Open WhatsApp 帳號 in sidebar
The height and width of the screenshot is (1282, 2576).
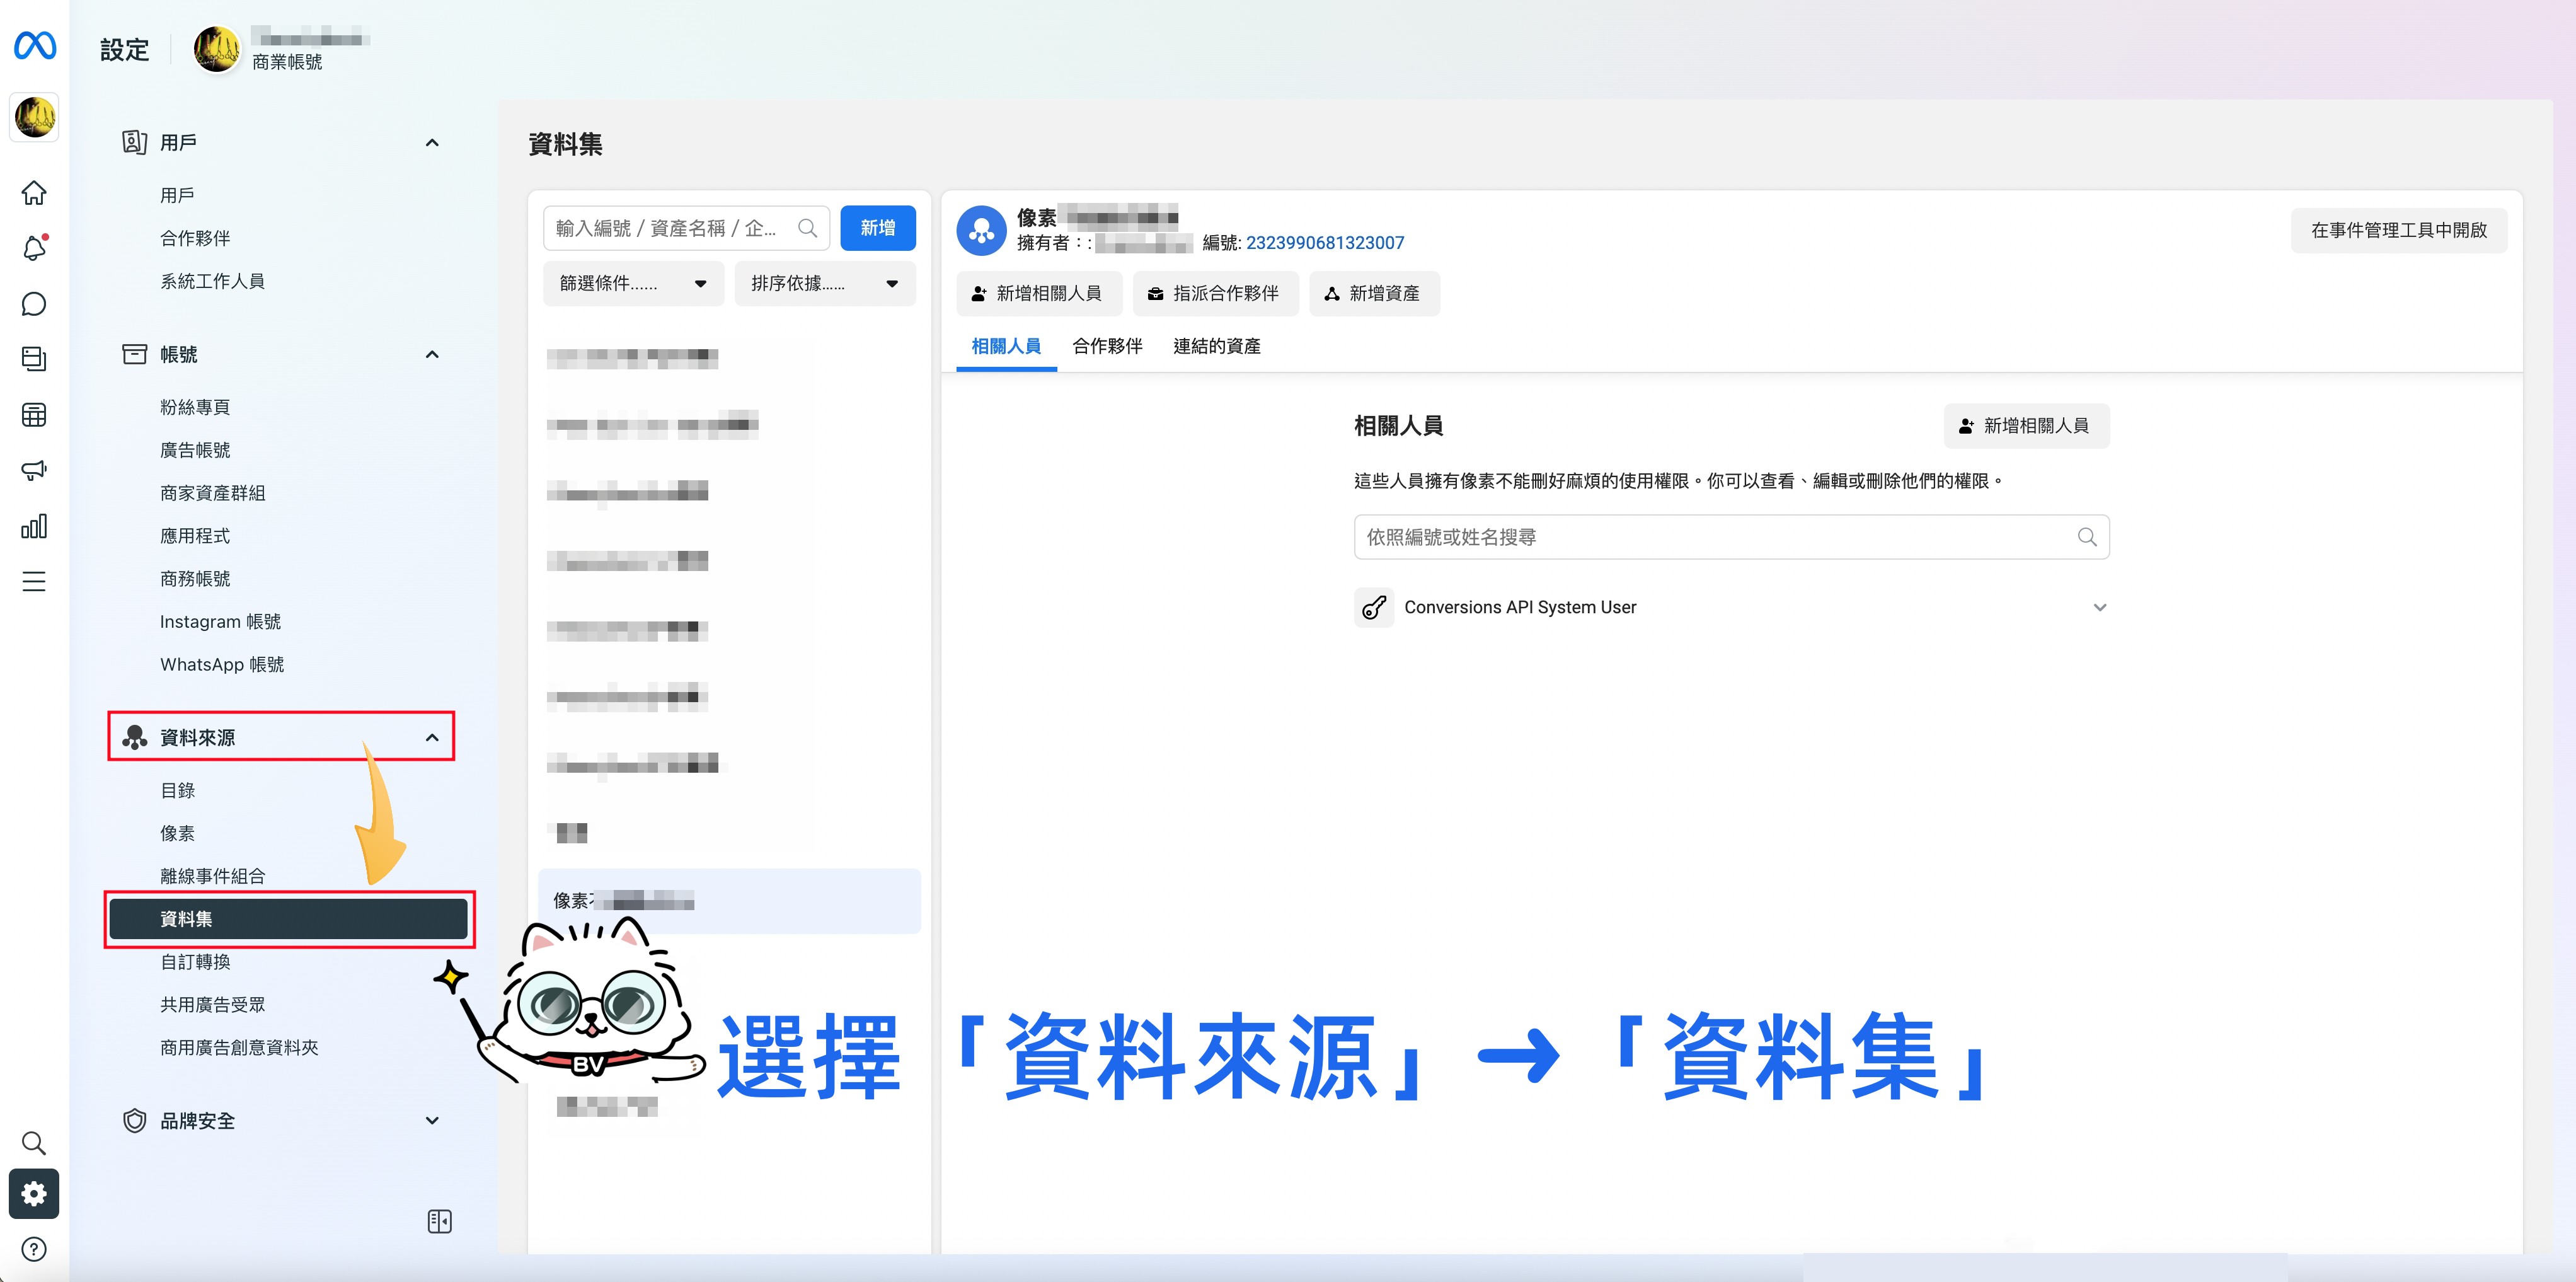pyautogui.click(x=222, y=664)
